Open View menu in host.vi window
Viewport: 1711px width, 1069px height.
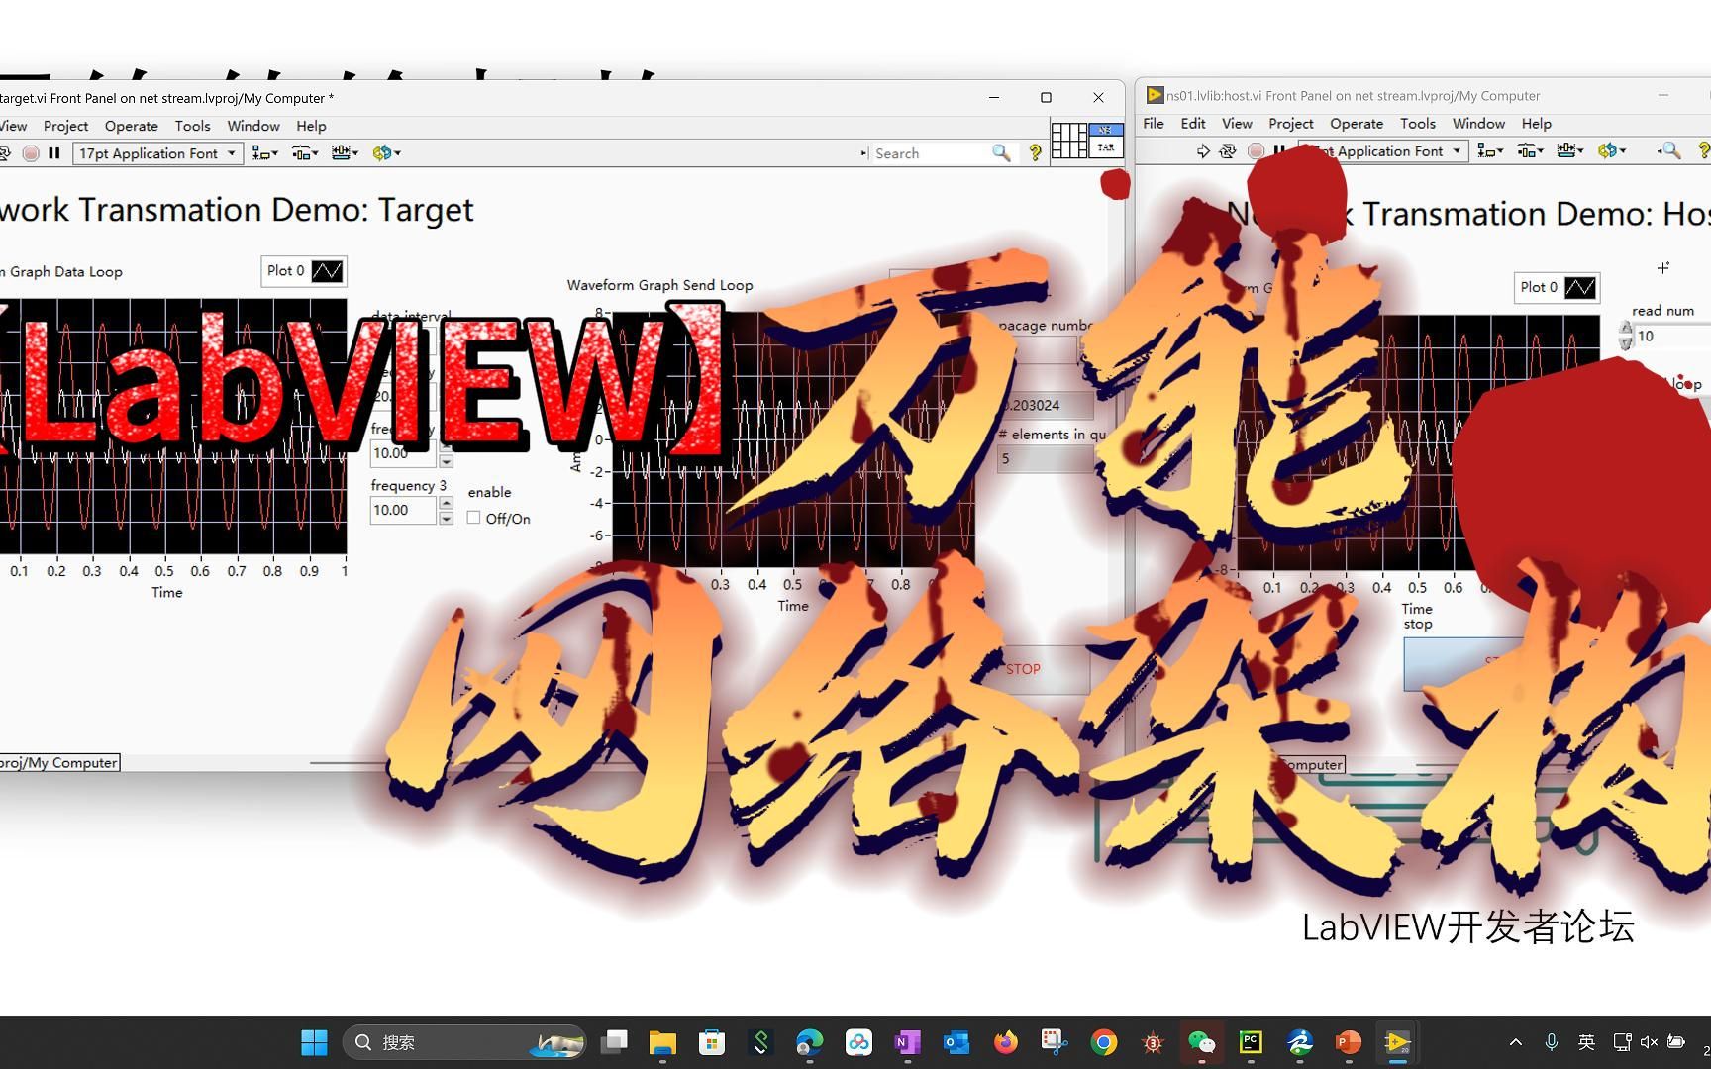[1237, 124]
